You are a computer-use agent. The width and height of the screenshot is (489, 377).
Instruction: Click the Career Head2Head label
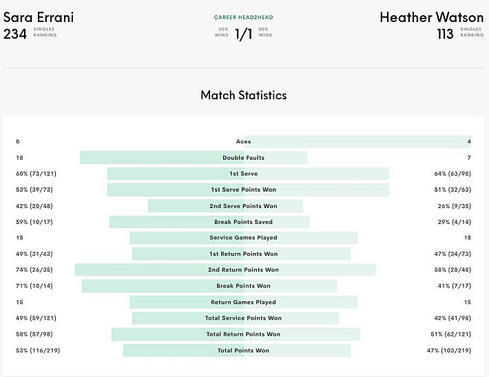(243, 17)
